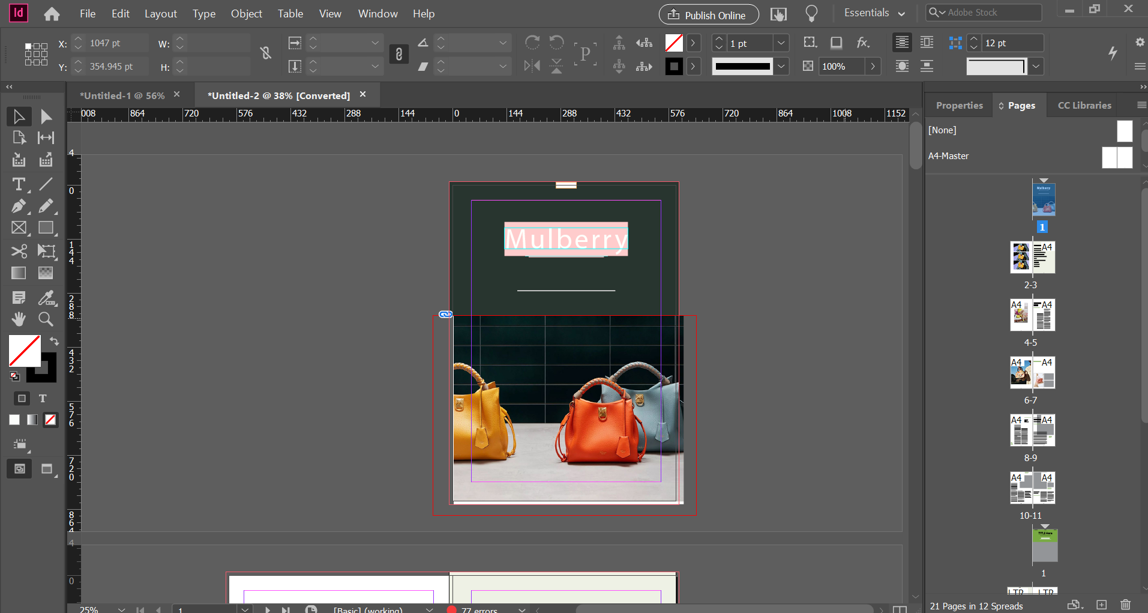This screenshot has height=613, width=1148.
Task: Open the Table menu
Action: [x=290, y=13]
